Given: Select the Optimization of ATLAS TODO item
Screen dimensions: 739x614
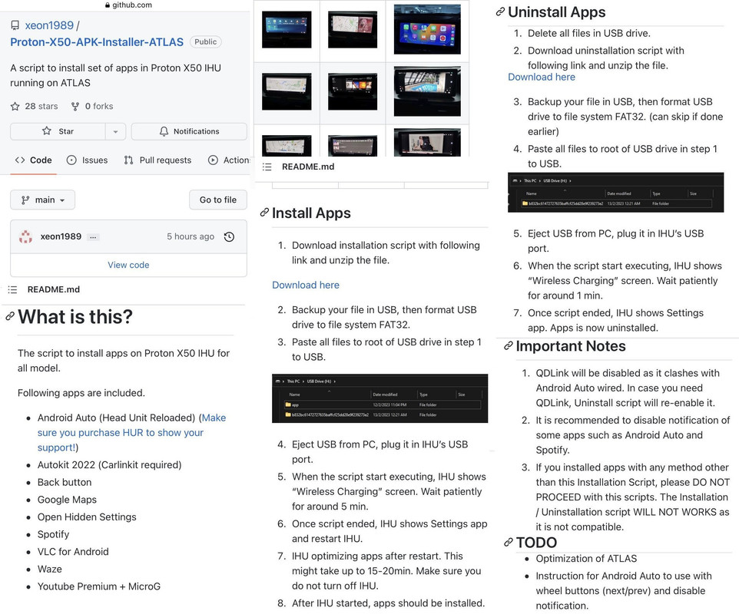Looking at the screenshot, I should [x=586, y=559].
